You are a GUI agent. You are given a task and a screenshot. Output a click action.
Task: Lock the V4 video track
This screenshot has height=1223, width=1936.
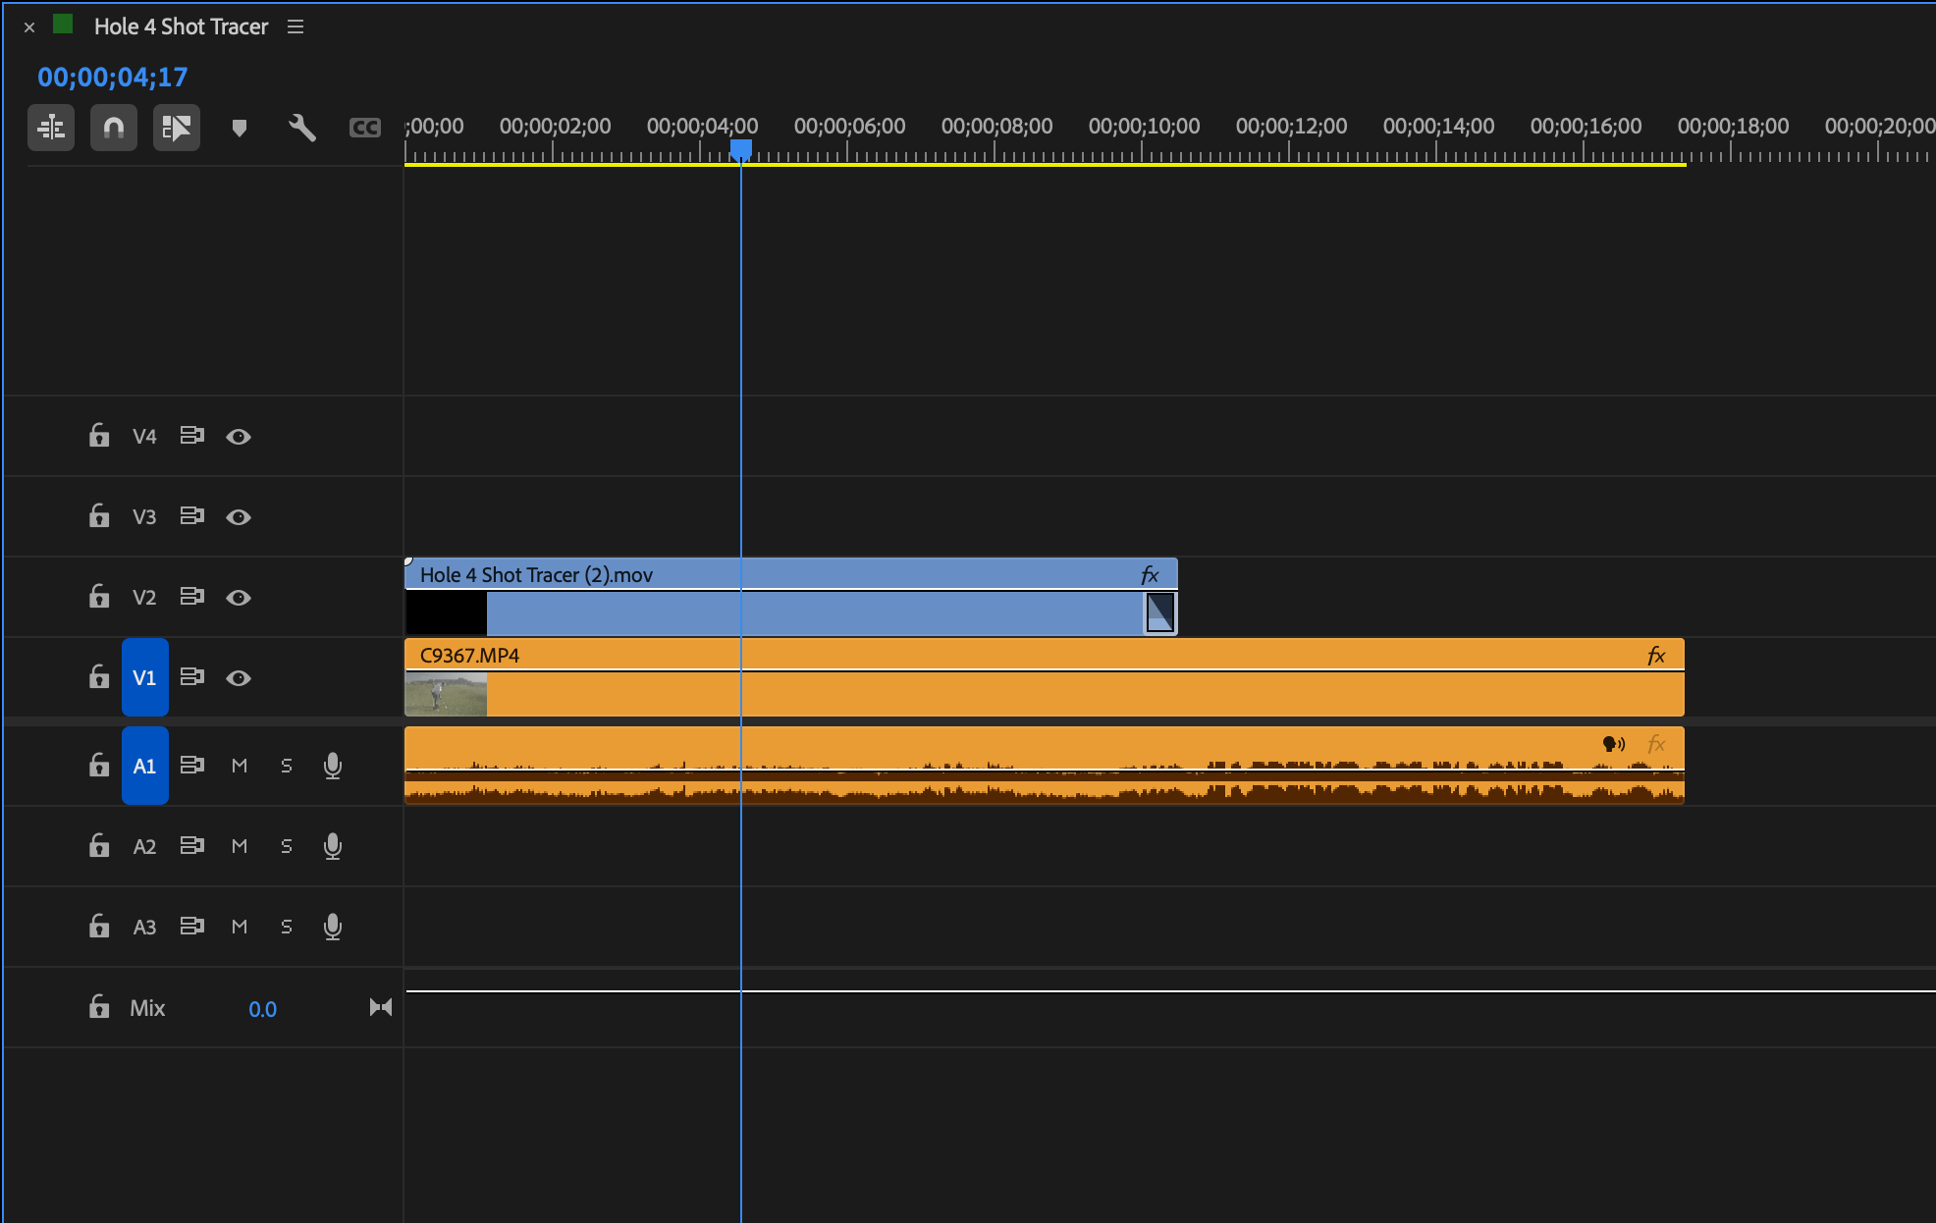pos(99,436)
